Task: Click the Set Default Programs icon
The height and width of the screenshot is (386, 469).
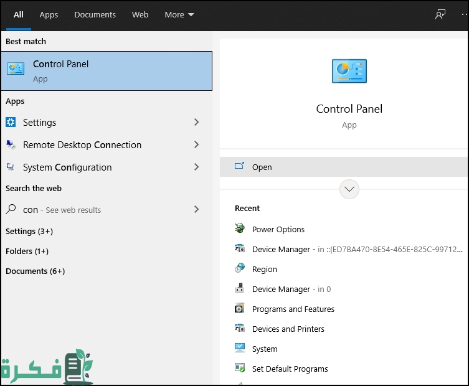Action: click(240, 369)
